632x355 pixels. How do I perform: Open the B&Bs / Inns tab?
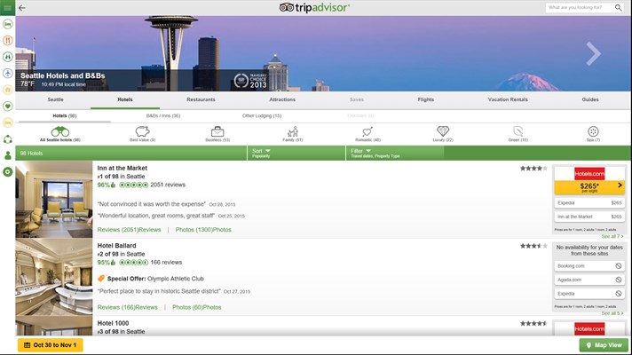pos(163,115)
